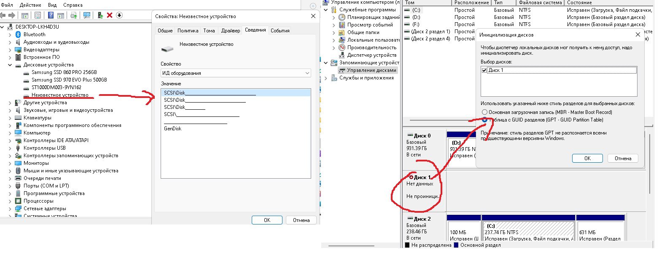Open the Вид menu

tap(52, 5)
